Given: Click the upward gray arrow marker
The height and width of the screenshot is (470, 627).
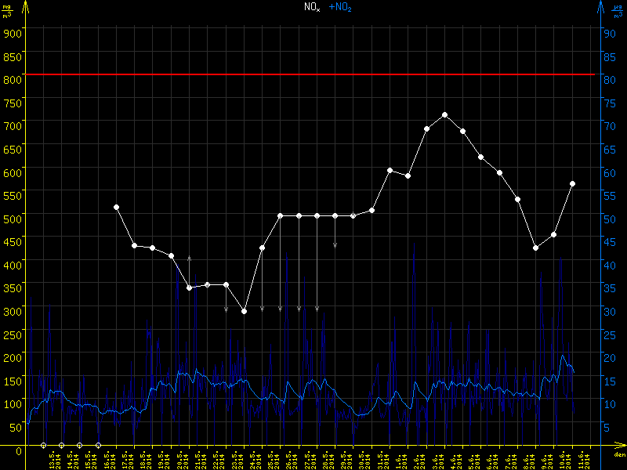Looking at the screenshot, I should (x=189, y=258).
